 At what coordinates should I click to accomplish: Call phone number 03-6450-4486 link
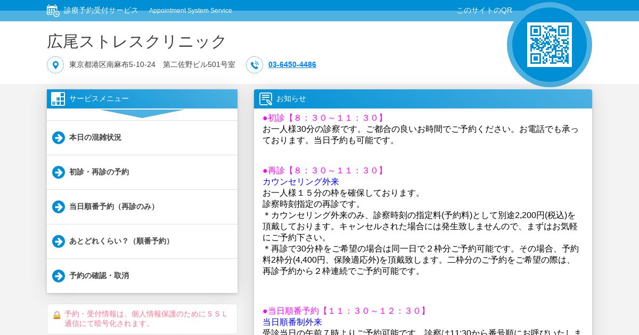[x=292, y=65]
